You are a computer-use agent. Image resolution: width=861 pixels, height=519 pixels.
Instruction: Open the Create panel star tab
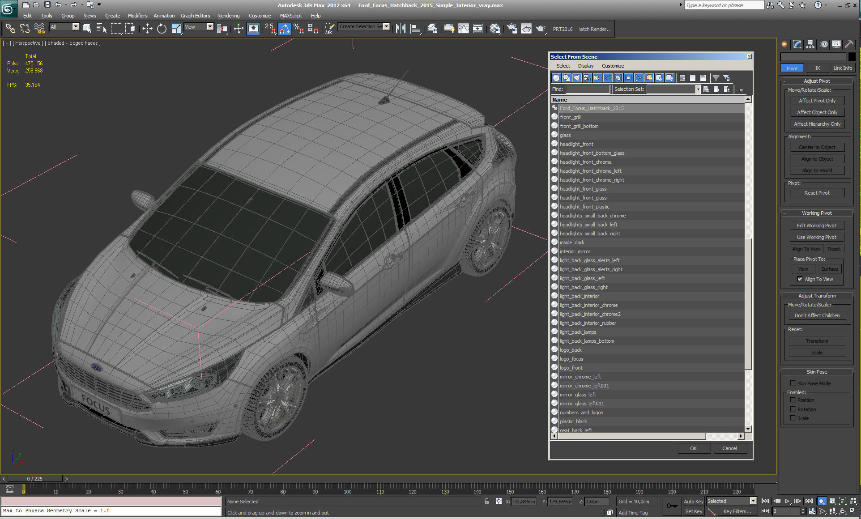click(784, 44)
